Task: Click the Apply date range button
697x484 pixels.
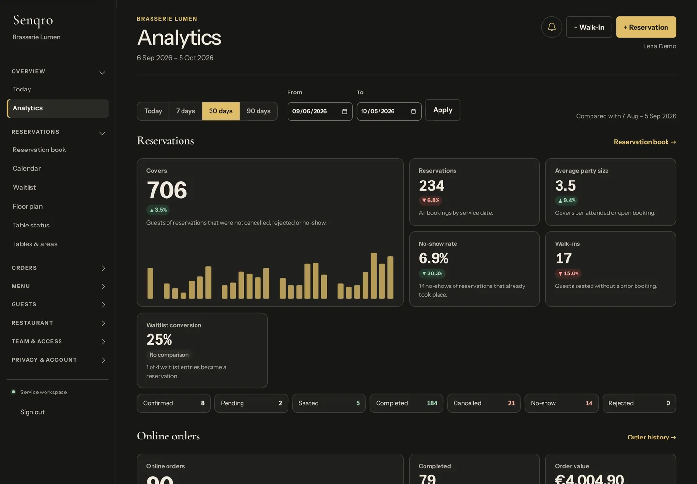Action: (442, 110)
